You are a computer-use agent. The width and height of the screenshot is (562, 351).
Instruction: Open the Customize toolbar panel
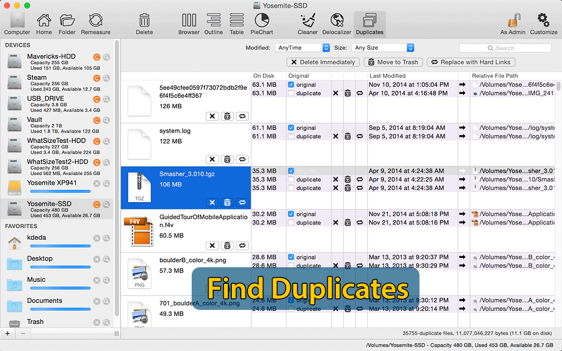click(x=543, y=23)
